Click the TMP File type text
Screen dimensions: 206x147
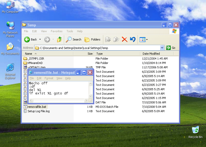(100, 67)
